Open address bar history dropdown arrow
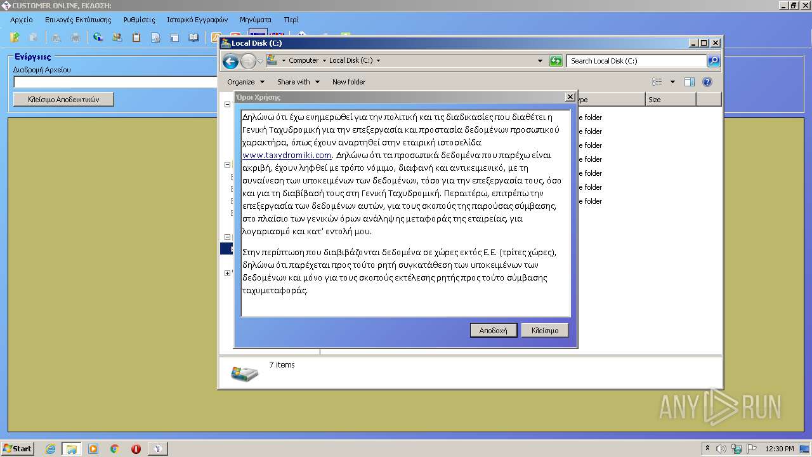This screenshot has height=457, width=812. pos(540,61)
